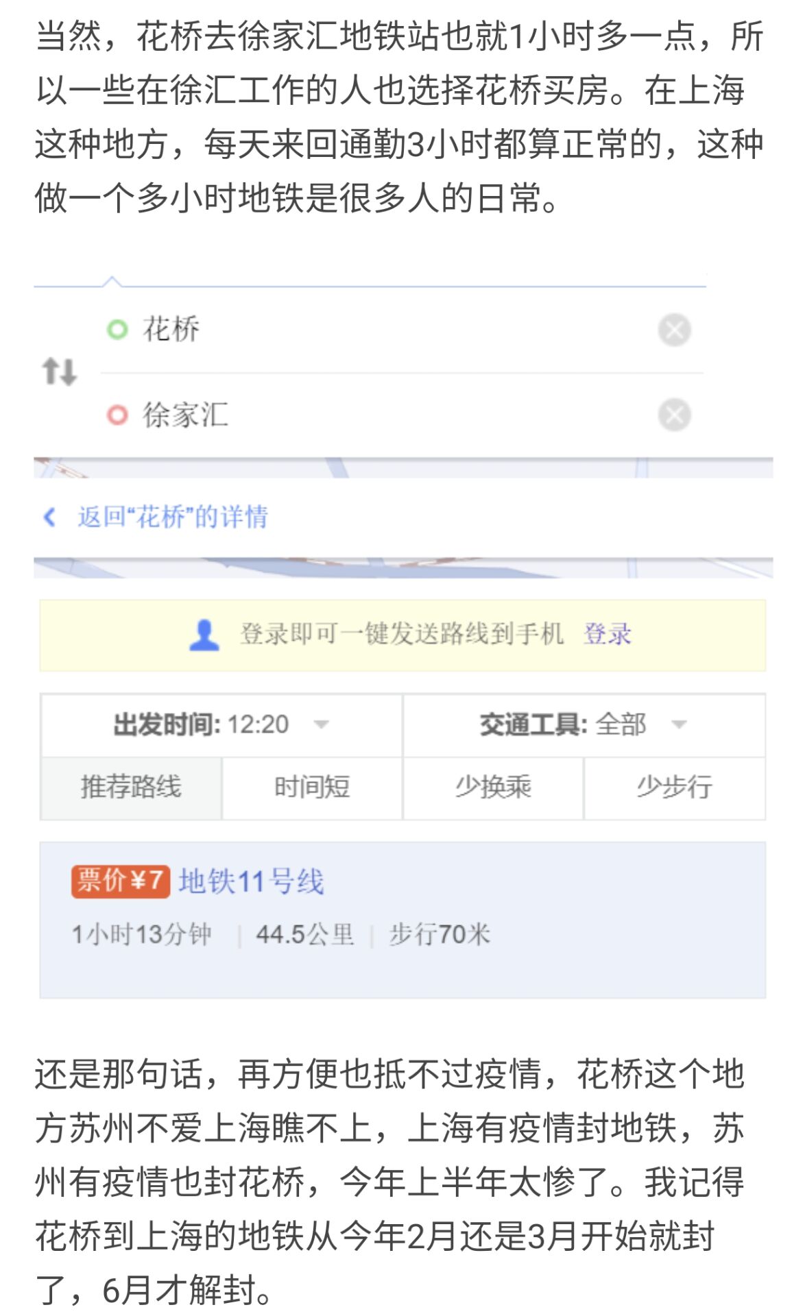Switch to the 少换乘 tab
Viewport: 805px width, 1316px height.
[493, 787]
